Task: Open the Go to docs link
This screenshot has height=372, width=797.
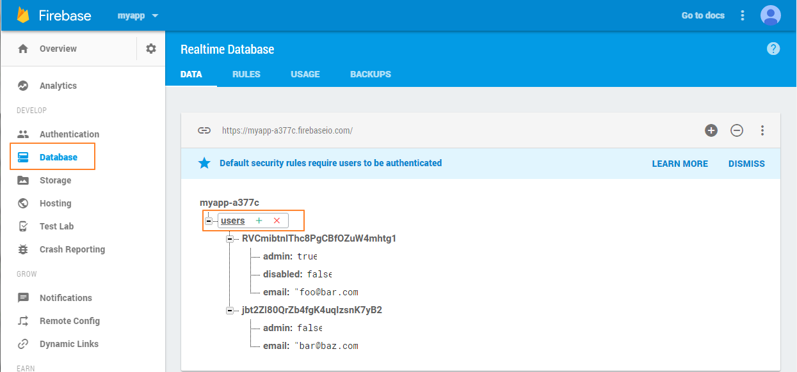Action: click(x=703, y=15)
